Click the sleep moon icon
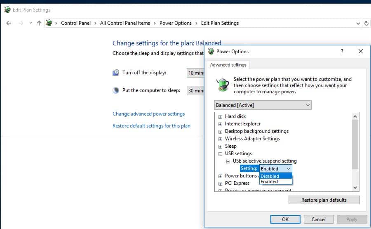Image resolution: width=371 pixels, height=229 pixels. click(x=116, y=90)
